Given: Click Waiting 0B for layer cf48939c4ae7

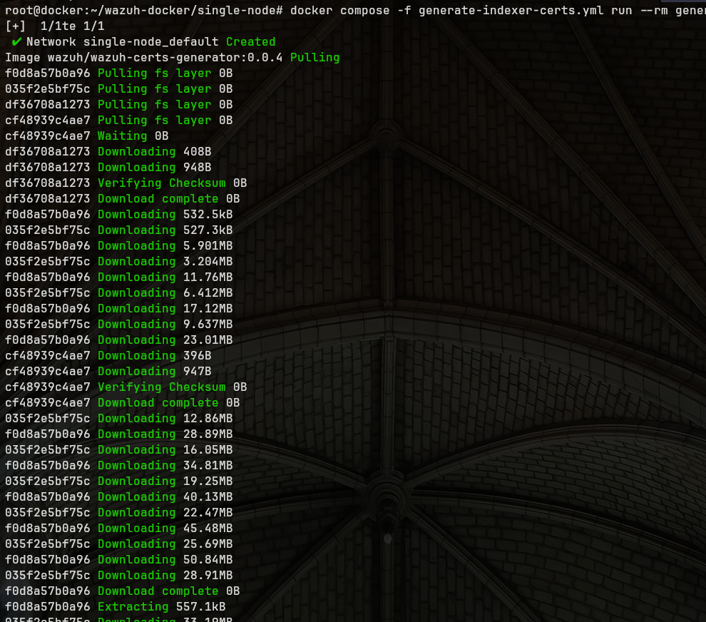Looking at the screenshot, I should coord(133,136).
